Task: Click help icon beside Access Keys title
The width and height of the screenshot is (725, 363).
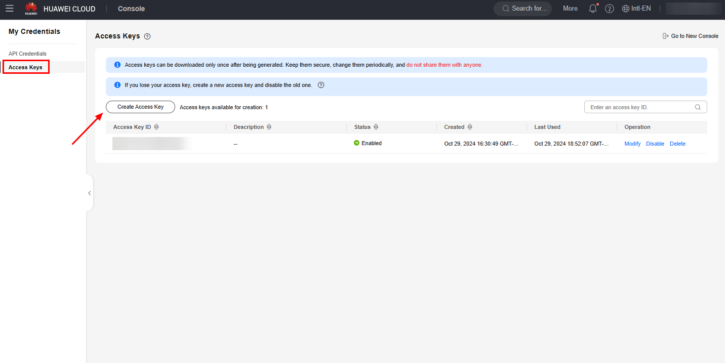Action: 147,36
